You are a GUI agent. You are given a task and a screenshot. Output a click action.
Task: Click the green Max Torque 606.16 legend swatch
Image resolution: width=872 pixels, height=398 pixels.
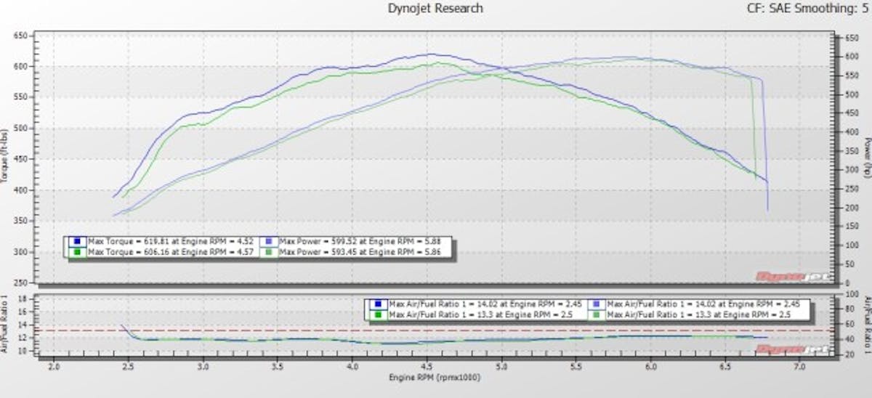(x=76, y=251)
